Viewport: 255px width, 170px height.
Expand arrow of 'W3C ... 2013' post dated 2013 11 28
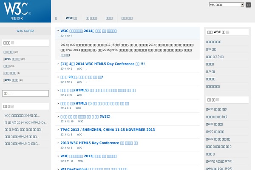[58, 156]
